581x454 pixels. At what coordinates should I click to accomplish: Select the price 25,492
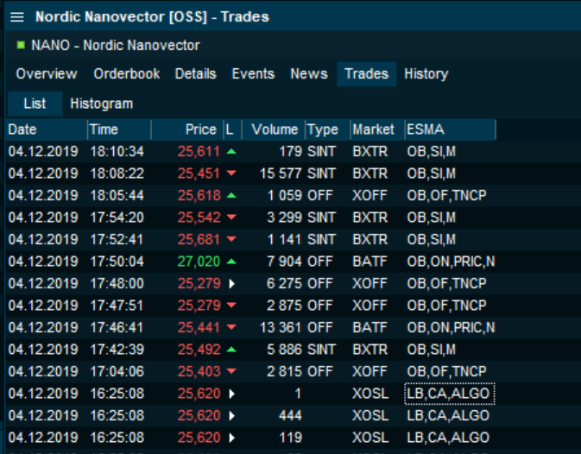pyautogui.click(x=199, y=350)
